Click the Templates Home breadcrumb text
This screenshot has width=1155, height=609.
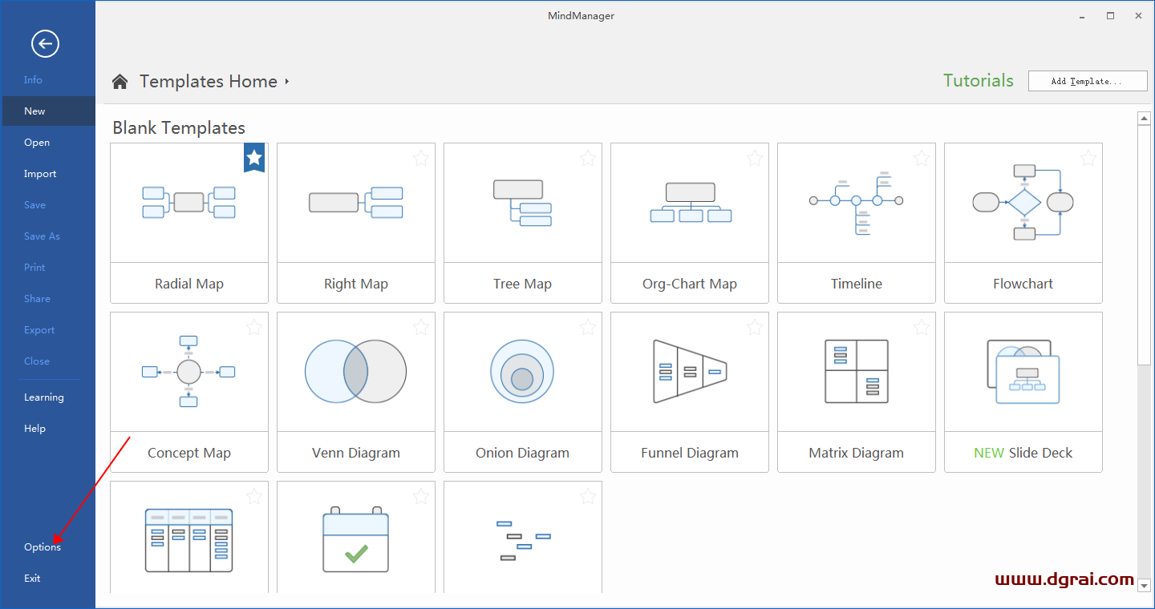[x=209, y=82]
